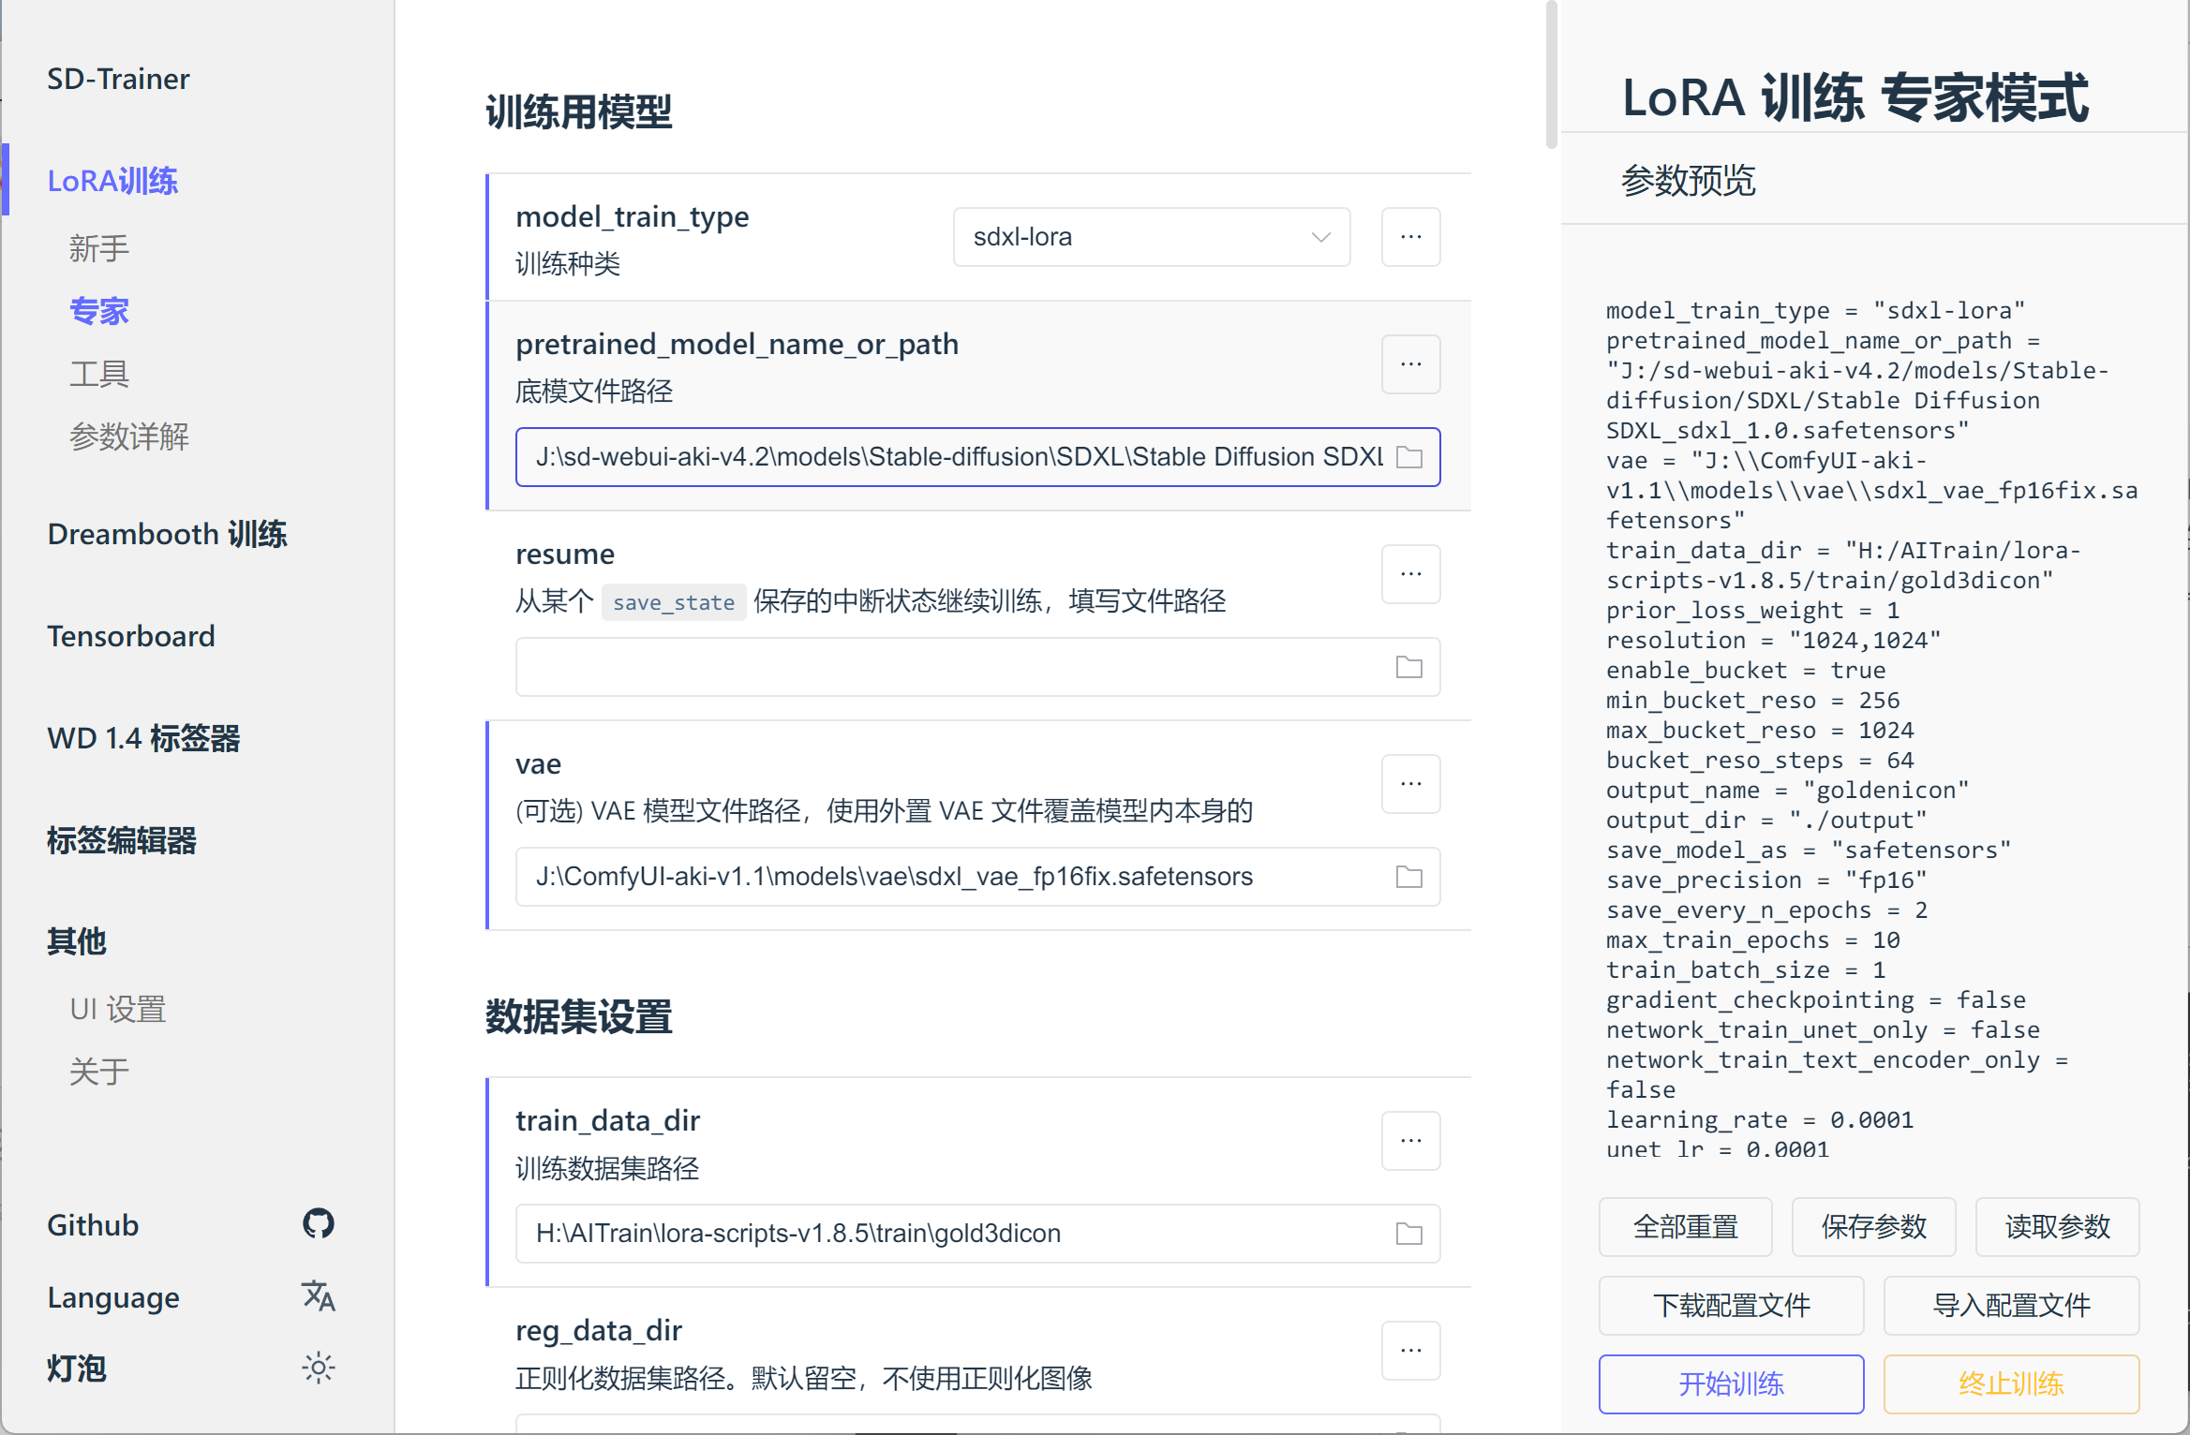This screenshot has height=1435, width=2190.
Task: Open more options for vae
Action: click(1411, 784)
